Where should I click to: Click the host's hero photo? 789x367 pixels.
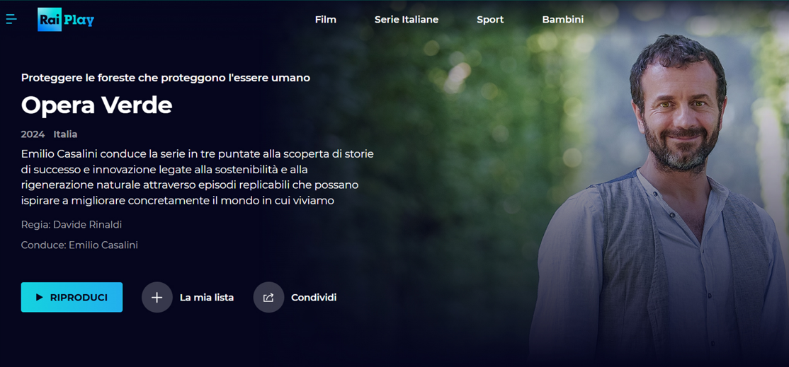659,201
